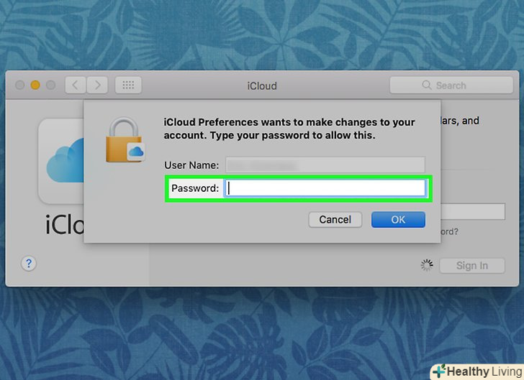Screen dimensions: 524x380
Task: Click the Sign In button
Action: tap(472, 266)
